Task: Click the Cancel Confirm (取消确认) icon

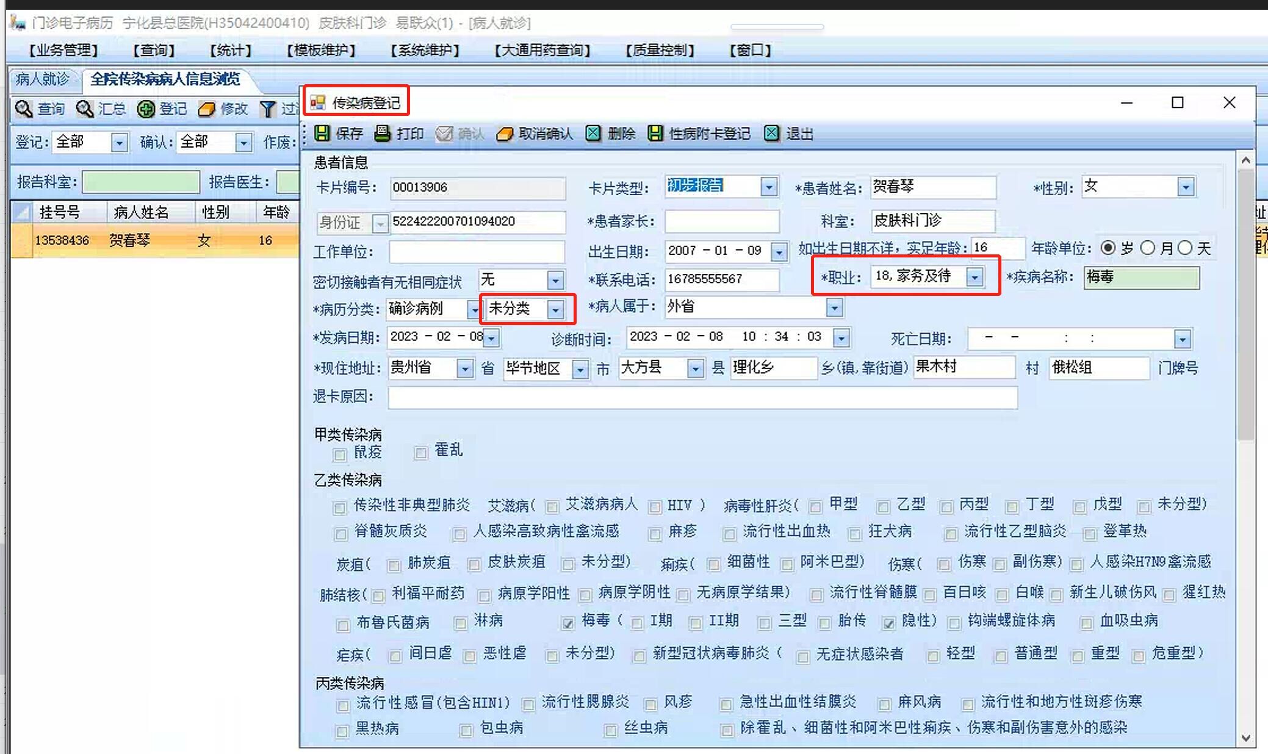Action: point(505,134)
